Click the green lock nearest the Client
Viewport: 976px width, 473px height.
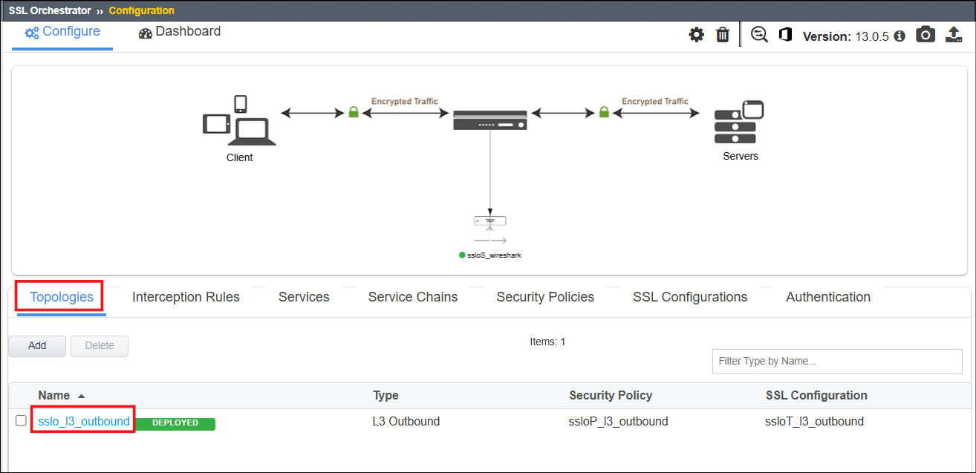click(x=354, y=113)
